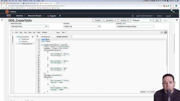Open the Actions dropdown
This screenshot has width=180, height=101.
click(x=124, y=20)
